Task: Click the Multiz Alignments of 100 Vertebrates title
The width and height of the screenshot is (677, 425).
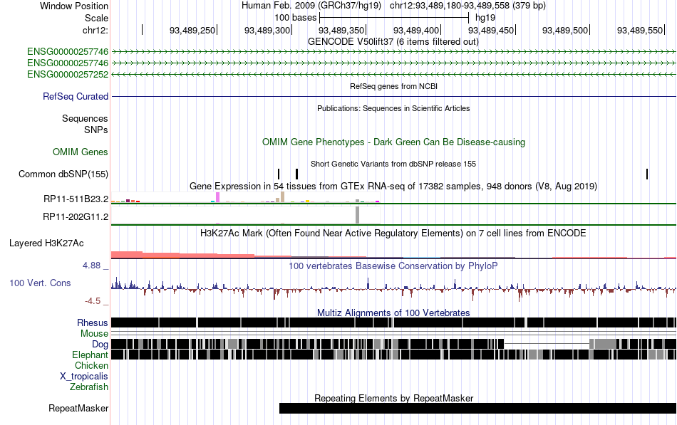Action: click(x=393, y=313)
